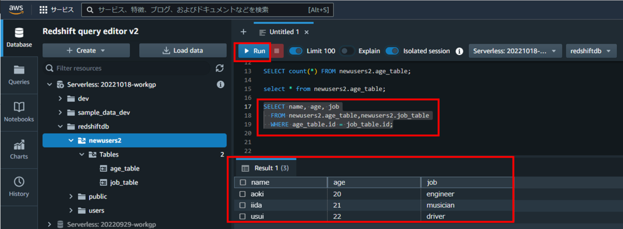Viewport: 623px width, 229px height.
Task: Open the Serverless connection dropdown
Action: tap(516, 51)
